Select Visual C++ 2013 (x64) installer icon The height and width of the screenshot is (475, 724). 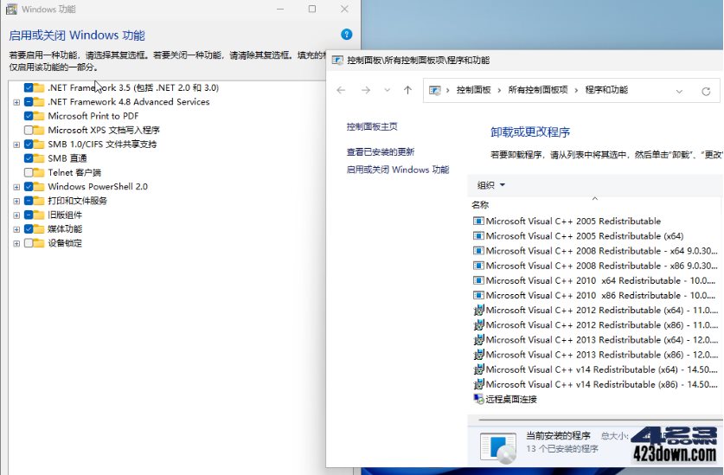tap(478, 340)
